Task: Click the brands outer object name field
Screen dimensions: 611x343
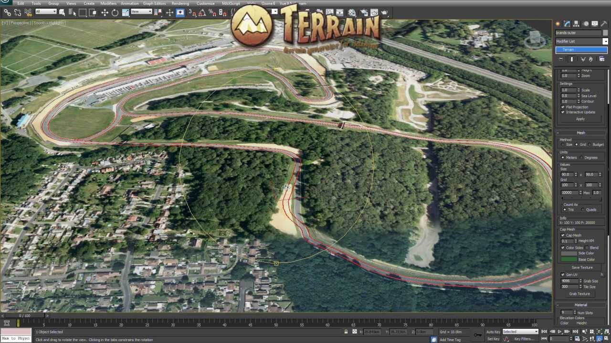Action: [579, 33]
